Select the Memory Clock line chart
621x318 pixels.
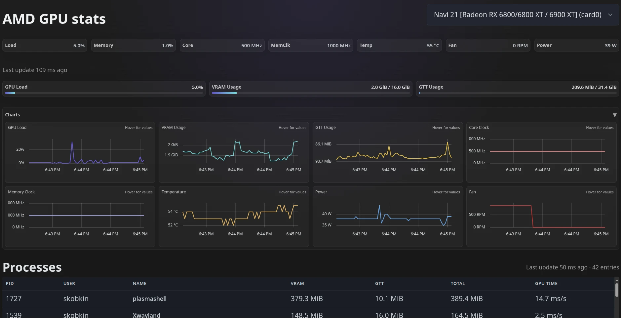coord(80,217)
